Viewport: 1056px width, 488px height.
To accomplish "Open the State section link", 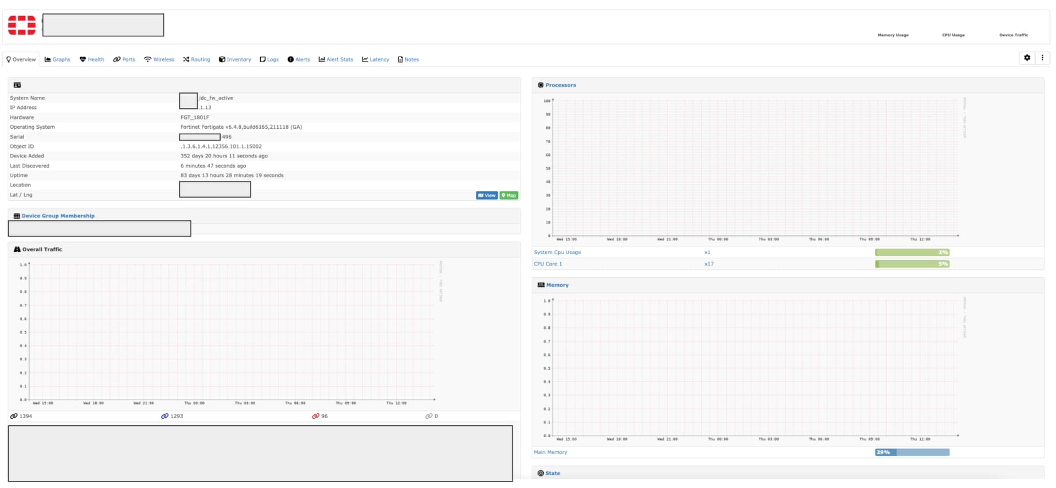I will 553,473.
